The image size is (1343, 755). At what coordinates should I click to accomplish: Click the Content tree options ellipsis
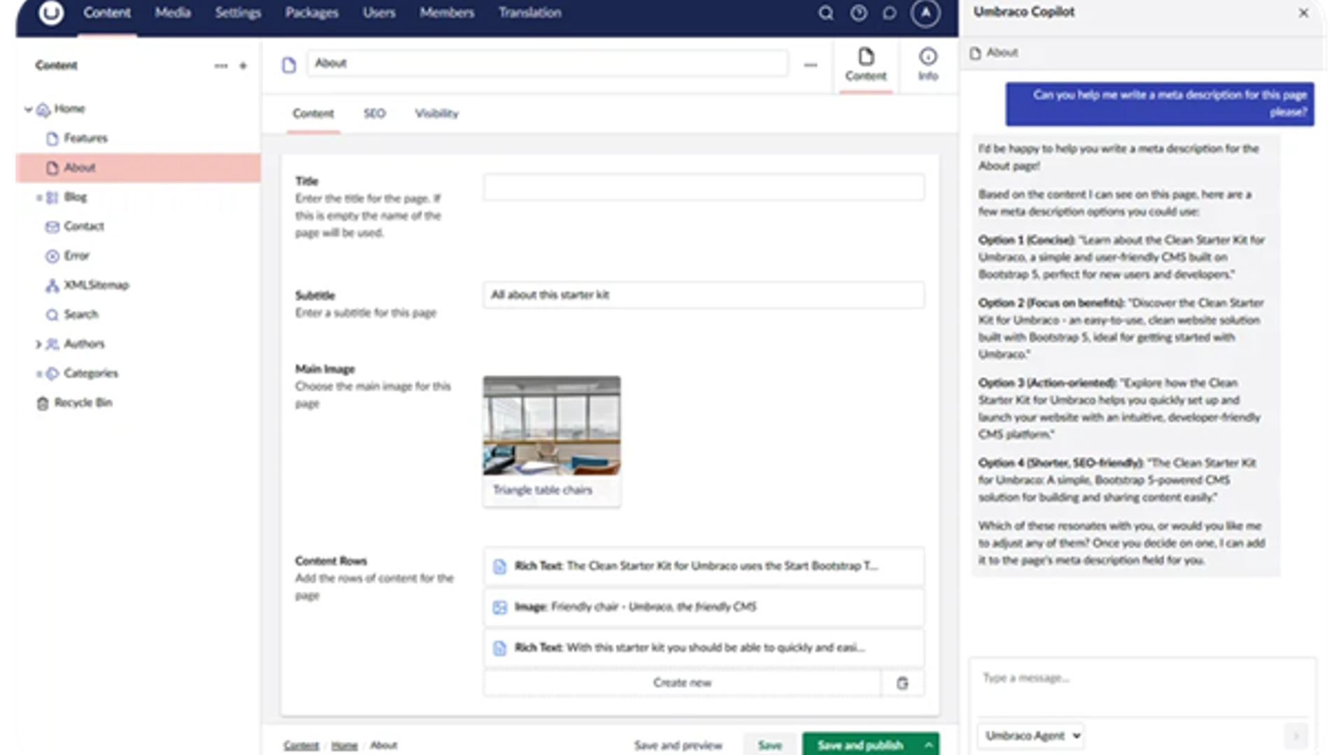click(221, 66)
